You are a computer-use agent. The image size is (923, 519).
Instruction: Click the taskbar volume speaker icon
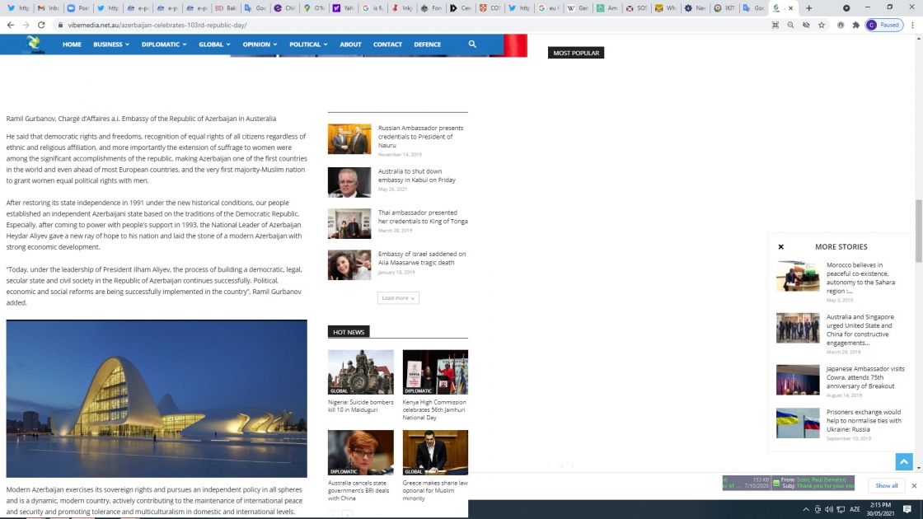pyautogui.click(x=829, y=509)
